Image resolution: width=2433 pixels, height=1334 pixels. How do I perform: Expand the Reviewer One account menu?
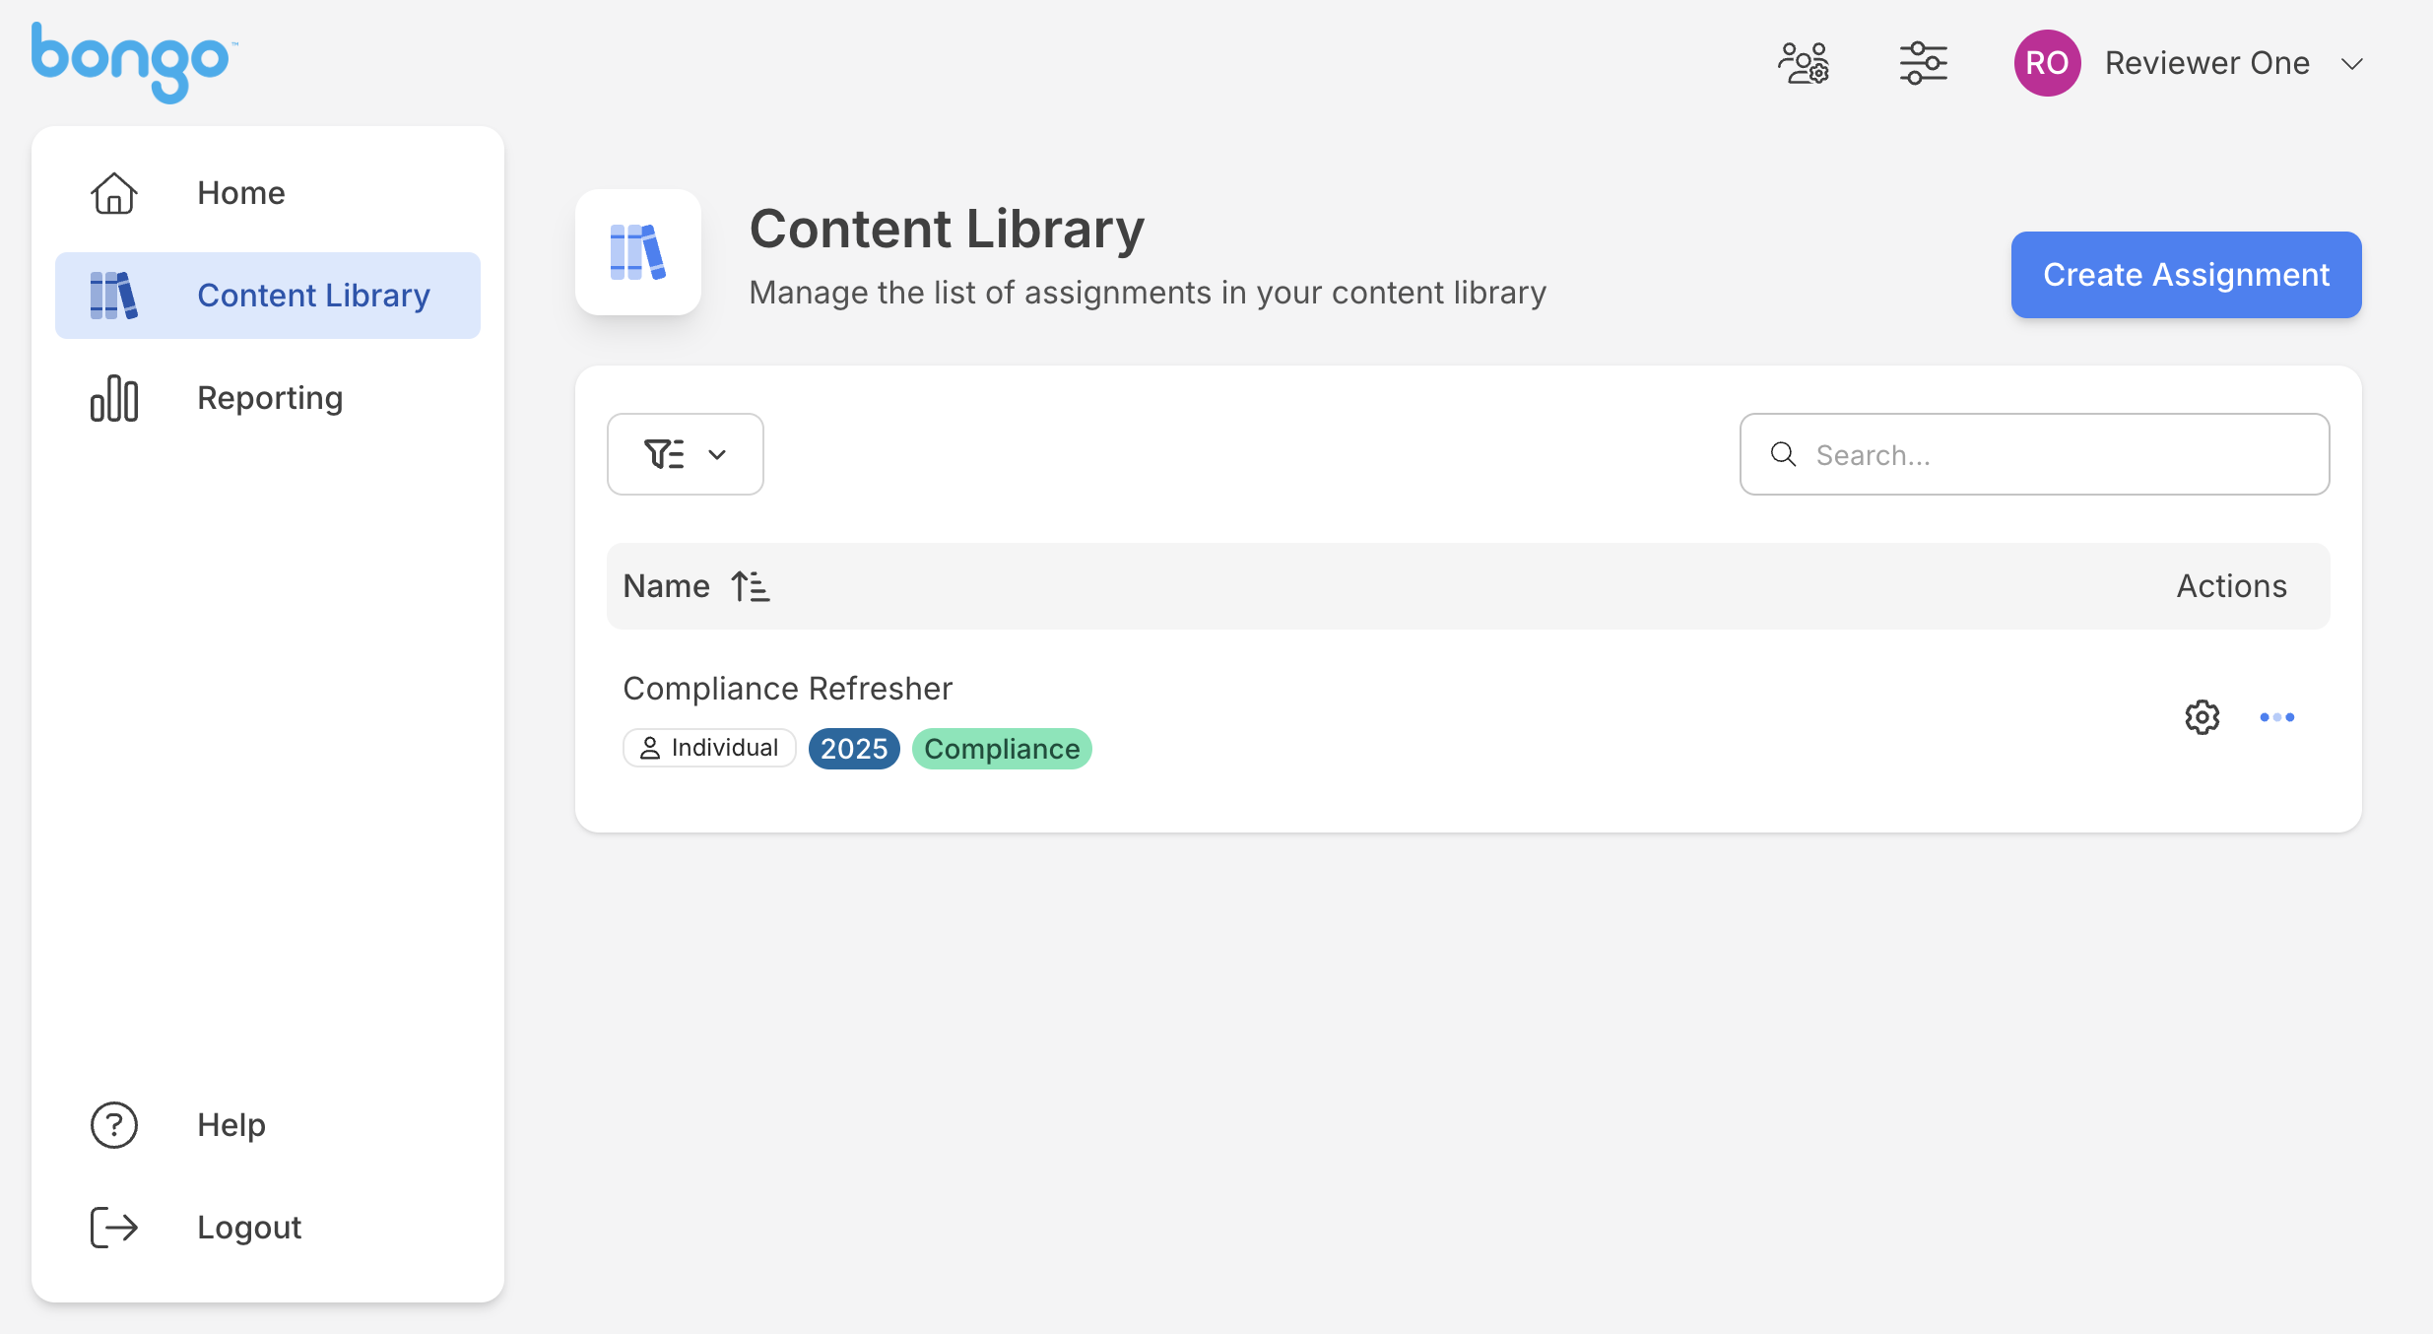click(x=2352, y=64)
